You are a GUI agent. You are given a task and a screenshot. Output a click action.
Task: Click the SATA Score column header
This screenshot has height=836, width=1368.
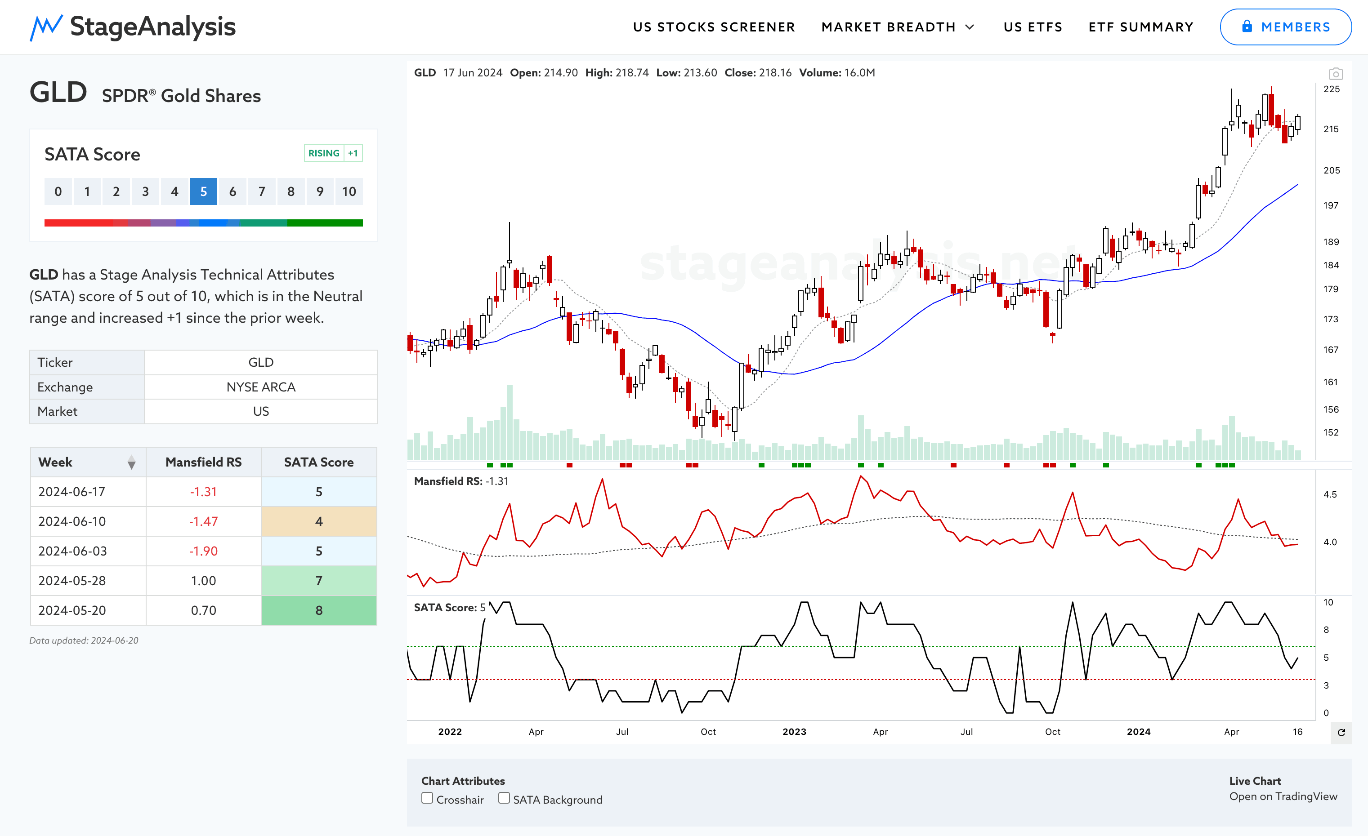tap(319, 462)
